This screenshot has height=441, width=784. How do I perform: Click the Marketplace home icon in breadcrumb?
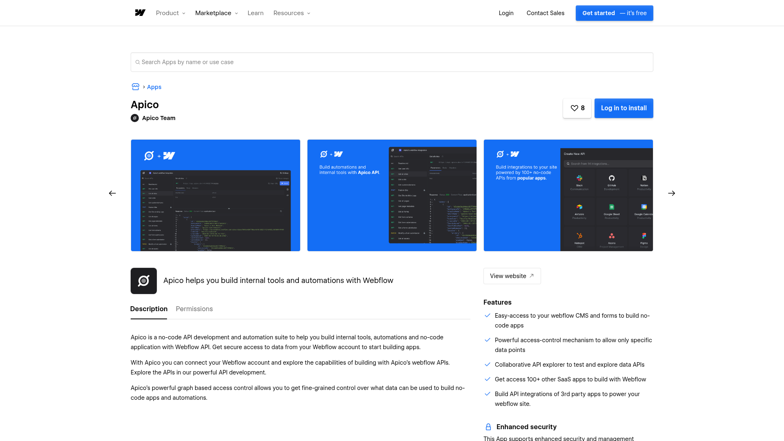click(136, 87)
